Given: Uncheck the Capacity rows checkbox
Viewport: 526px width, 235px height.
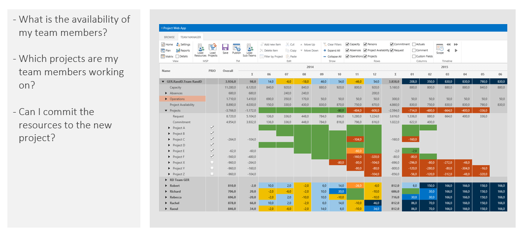Looking at the screenshot, I should 347,44.
